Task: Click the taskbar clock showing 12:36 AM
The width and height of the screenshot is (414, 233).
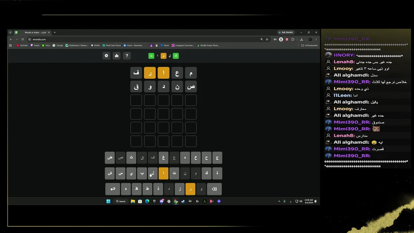Action: pos(309,201)
